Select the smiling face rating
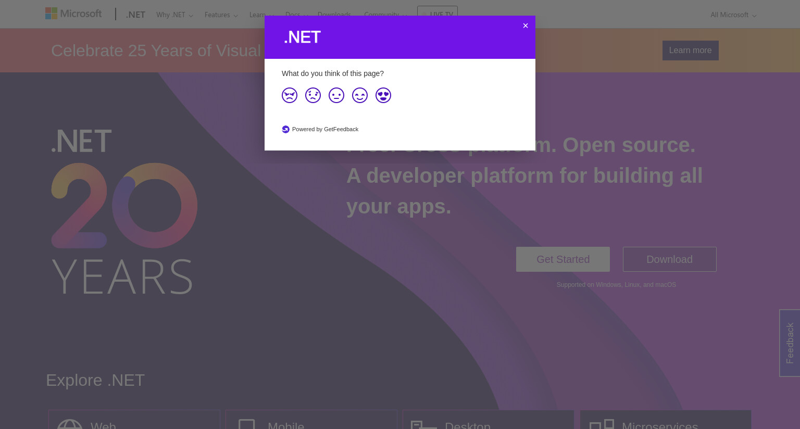Viewport: 800px width, 429px height. [360, 95]
